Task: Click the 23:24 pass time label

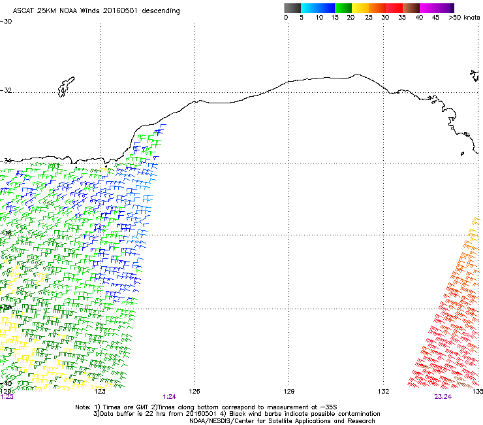Action: coord(443,397)
